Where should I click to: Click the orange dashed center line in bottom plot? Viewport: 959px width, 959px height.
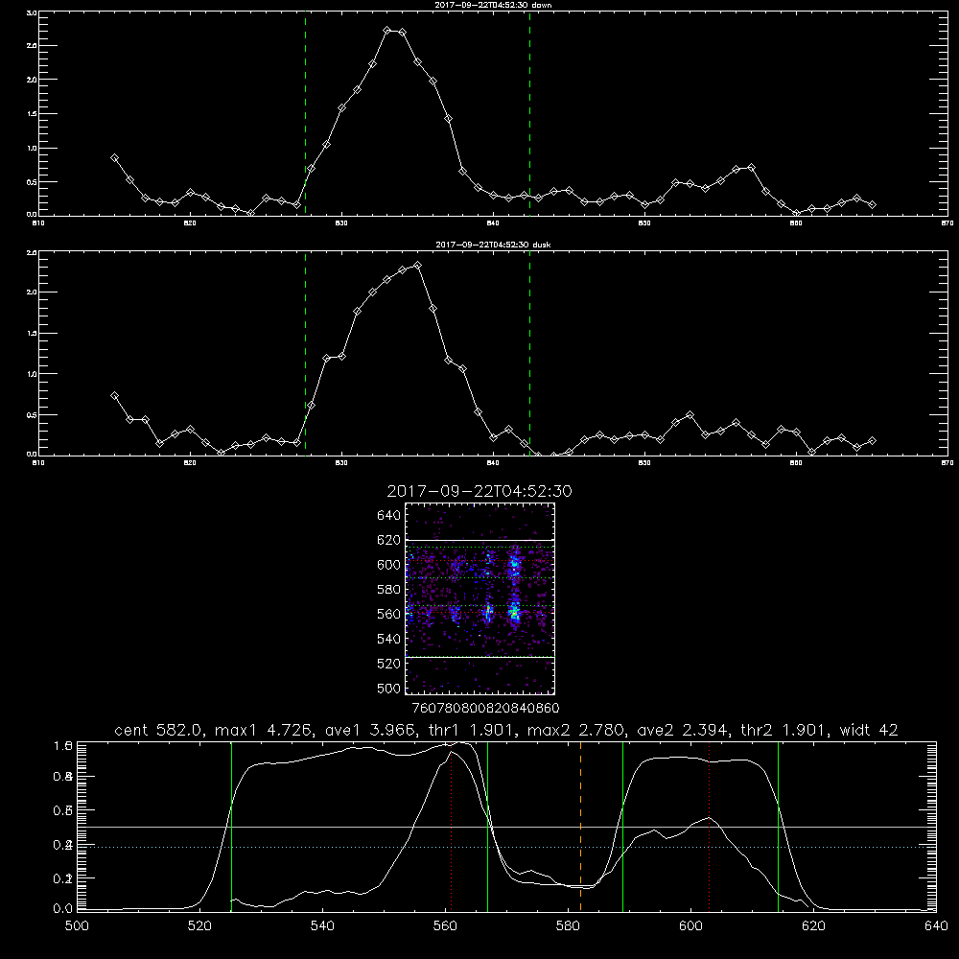[580, 826]
